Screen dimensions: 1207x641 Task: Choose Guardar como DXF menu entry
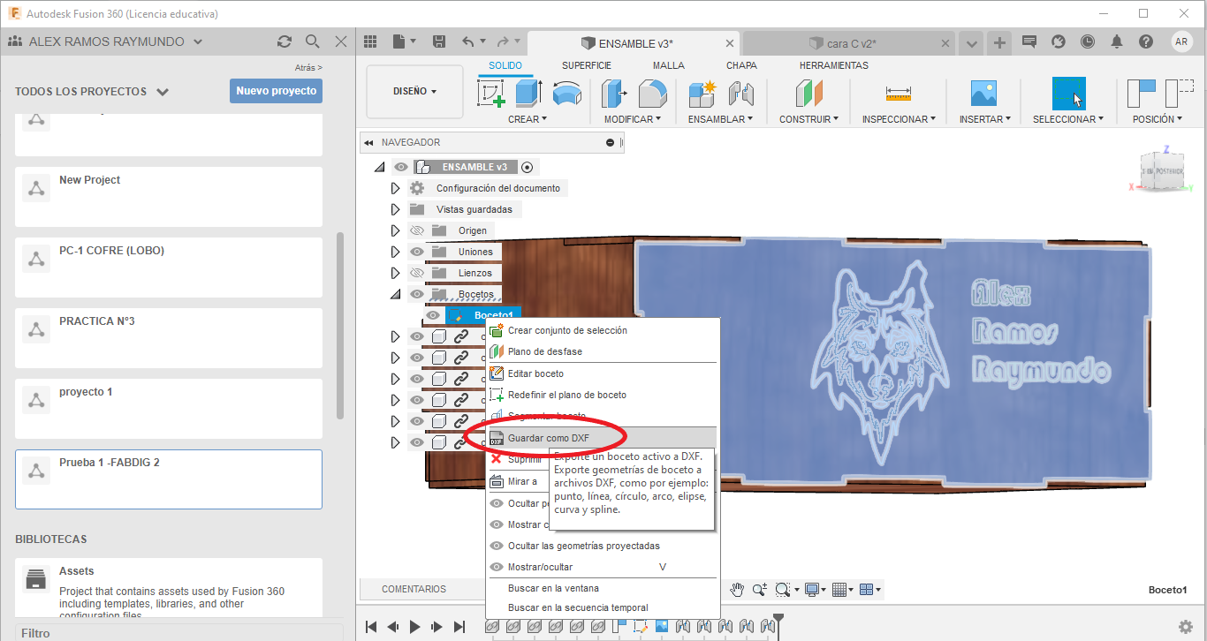pos(603,437)
